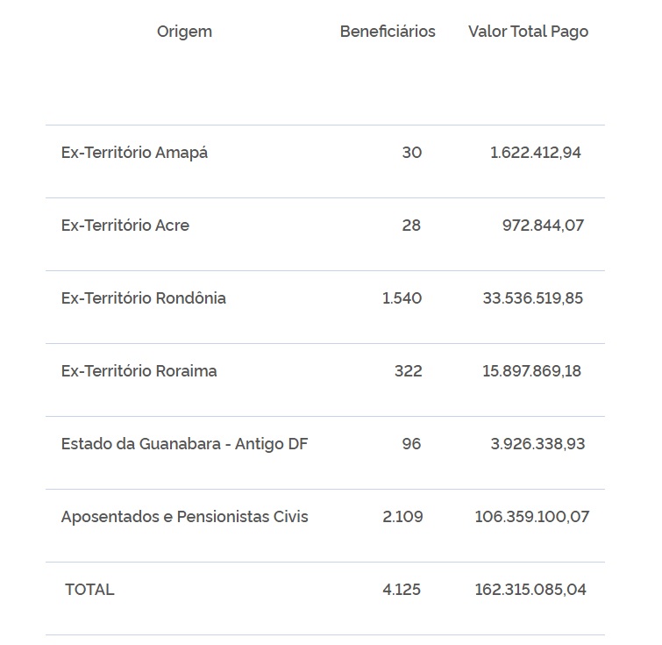Select Guanabara amount 3.926.338,93

pyautogui.click(x=537, y=444)
